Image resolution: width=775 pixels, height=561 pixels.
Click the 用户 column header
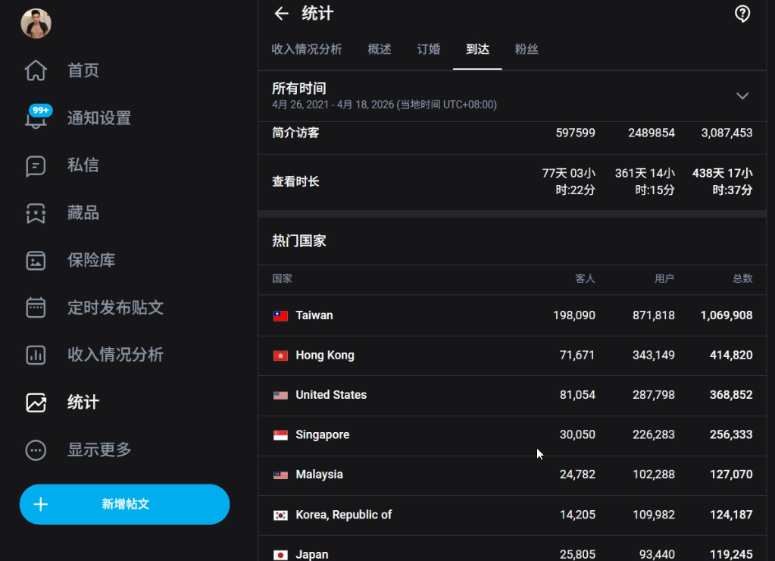pyautogui.click(x=664, y=278)
